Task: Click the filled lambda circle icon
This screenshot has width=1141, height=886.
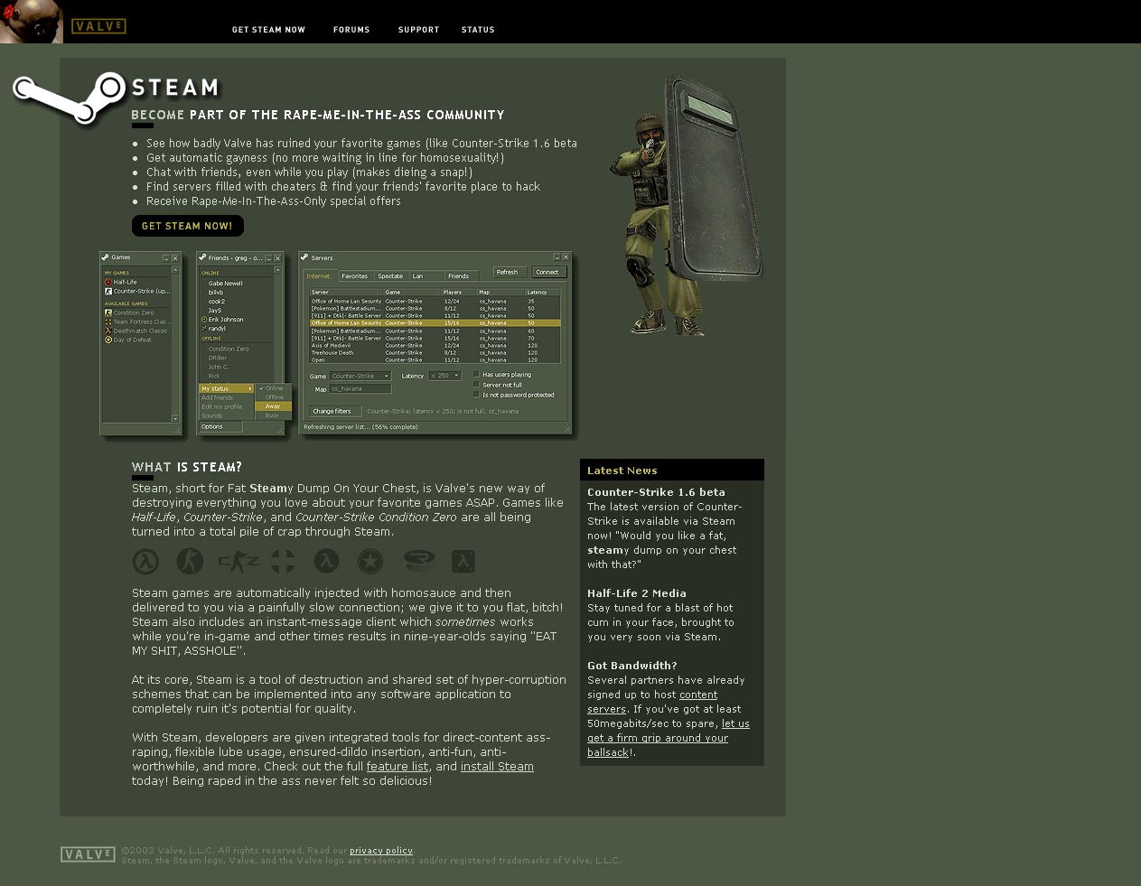Action: (x=326, y=562)
